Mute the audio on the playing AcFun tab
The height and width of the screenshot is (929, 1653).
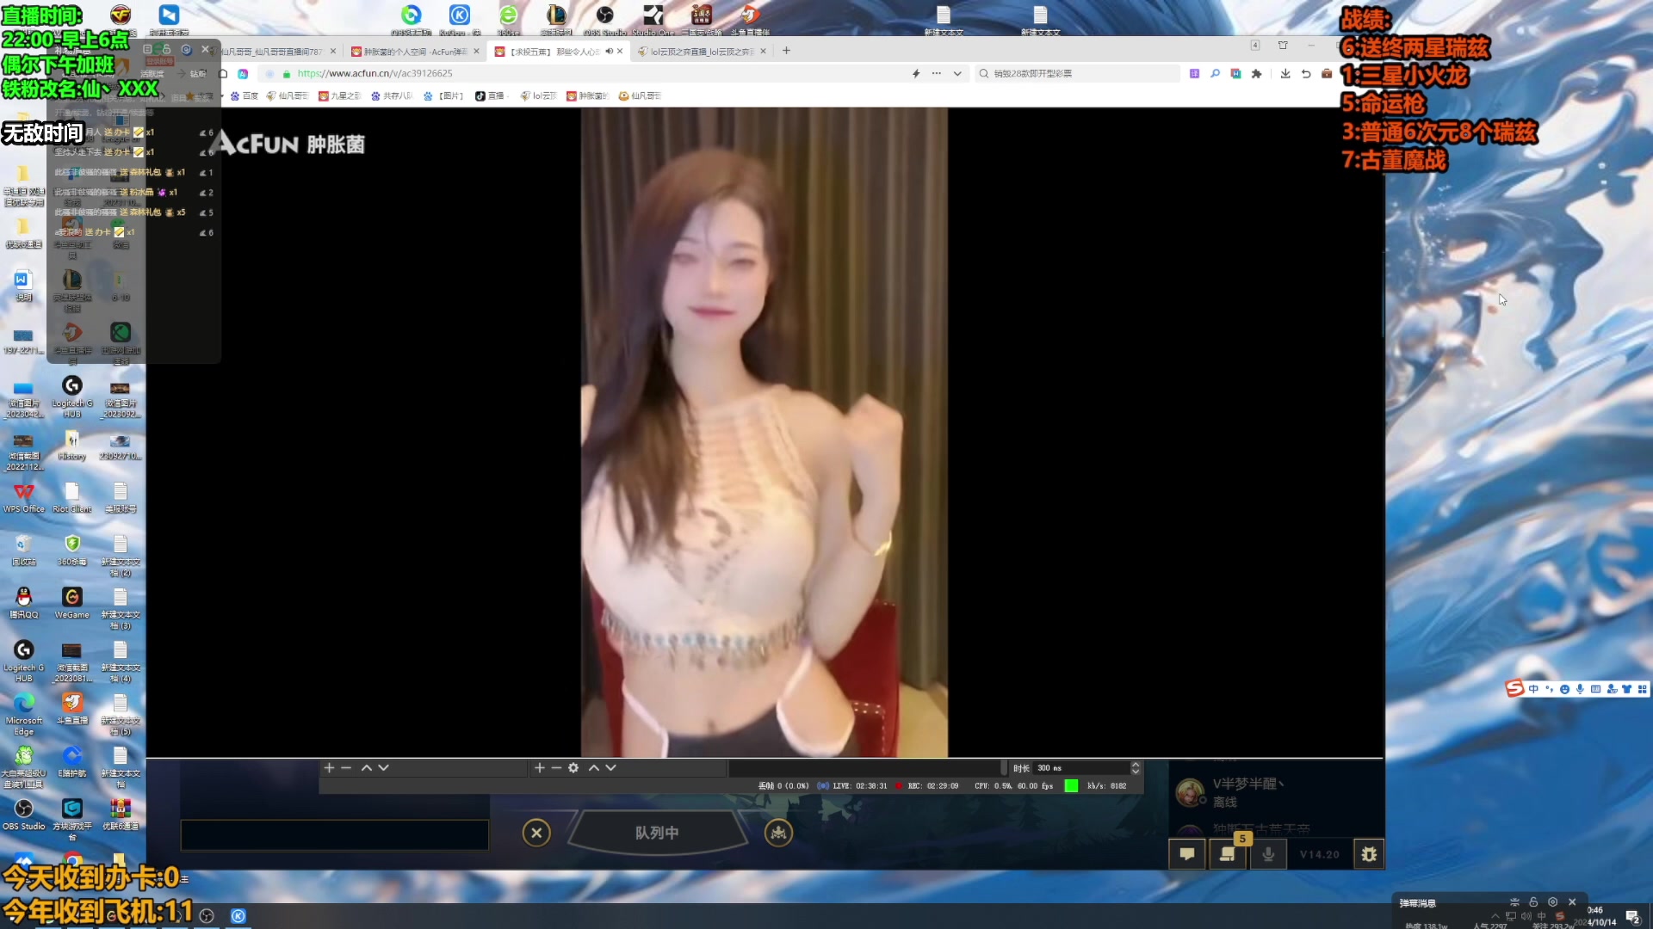(609, 52)
